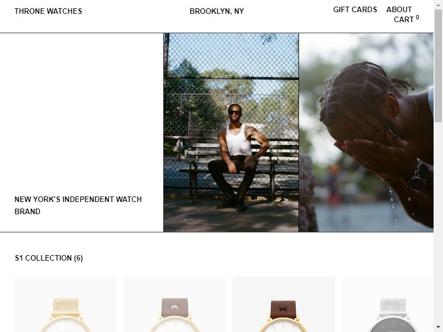Select the brown leather strap watch thumbnail
The width and height of the screenshot is (443, 332).
[x=284, y=304]
